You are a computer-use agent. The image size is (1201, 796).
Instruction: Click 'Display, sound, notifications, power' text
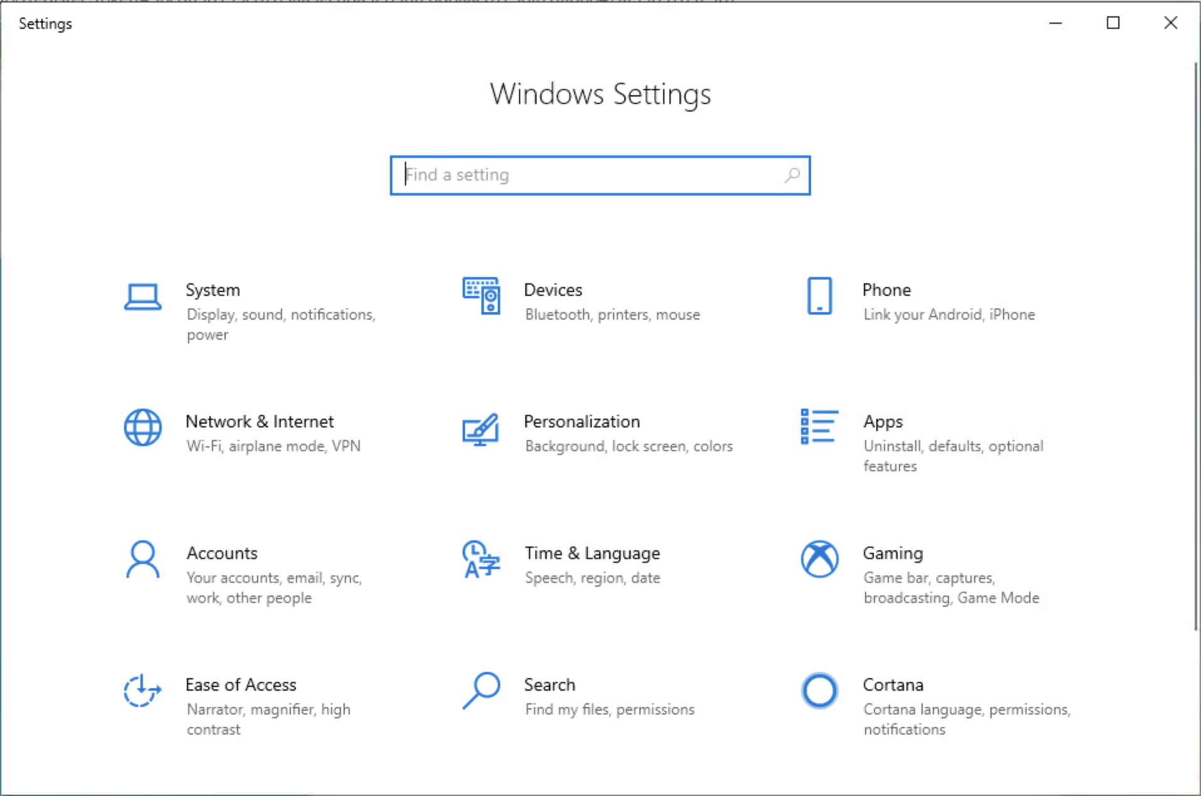[x=281, y=324]
